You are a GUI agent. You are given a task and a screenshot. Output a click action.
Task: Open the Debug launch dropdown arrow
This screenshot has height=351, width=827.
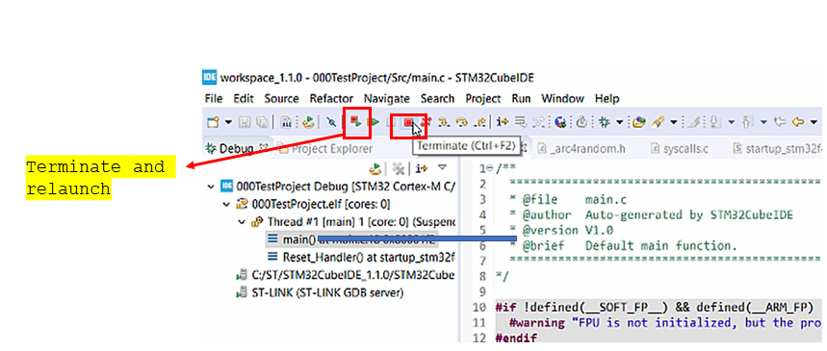(619, 122)
